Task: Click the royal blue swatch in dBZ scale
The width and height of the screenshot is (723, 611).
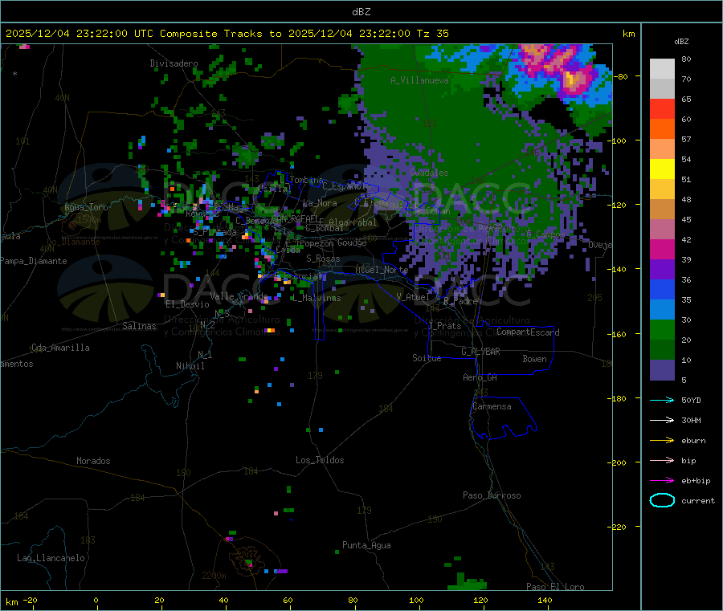Action: point(662,289)
